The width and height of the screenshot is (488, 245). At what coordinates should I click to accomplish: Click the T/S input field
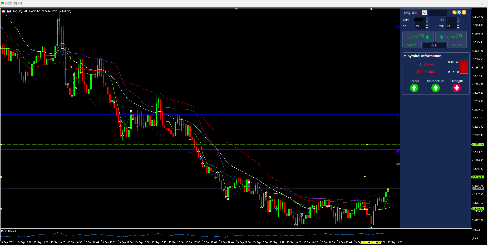click(x=451, y=20)
